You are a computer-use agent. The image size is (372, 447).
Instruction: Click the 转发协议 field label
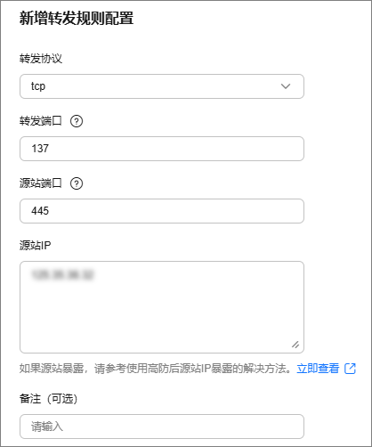pyautogui.click(x=41, y=59)
